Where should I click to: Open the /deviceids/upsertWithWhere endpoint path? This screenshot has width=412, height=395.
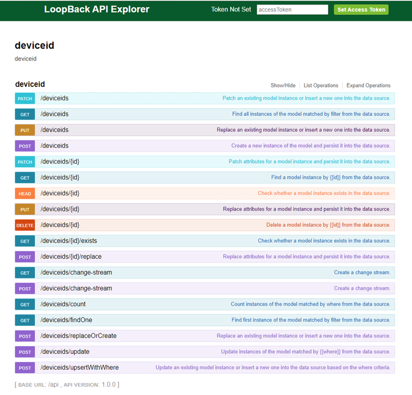80,368
